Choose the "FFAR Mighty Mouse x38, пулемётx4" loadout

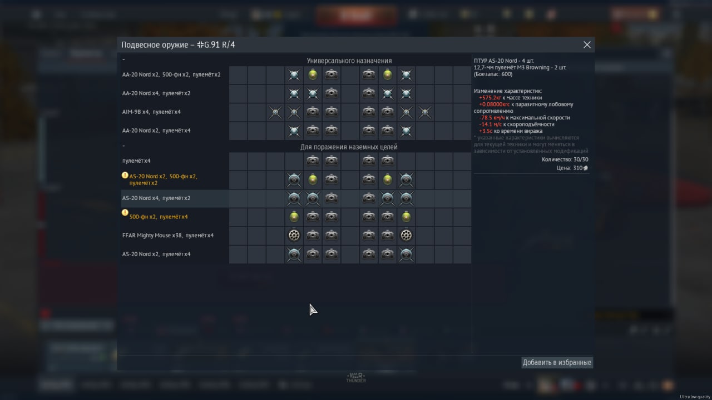(168, 236)
